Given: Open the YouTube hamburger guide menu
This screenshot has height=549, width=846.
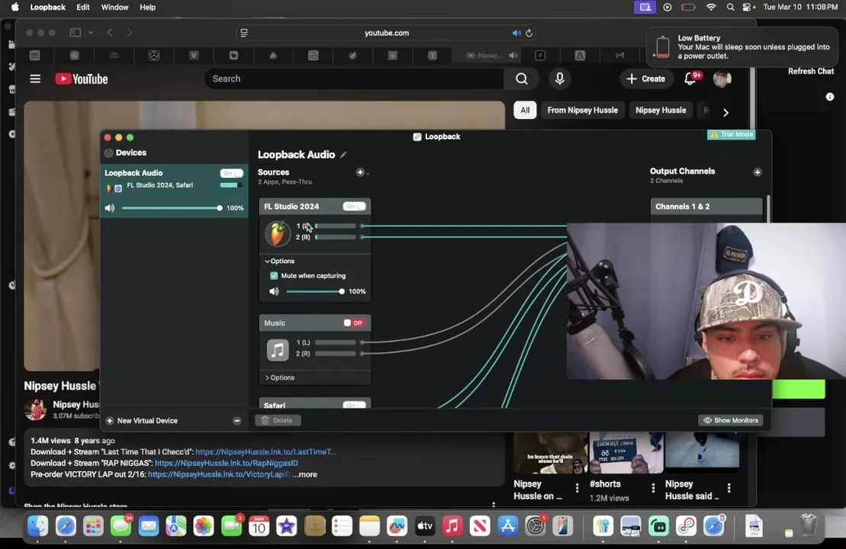Looking at the screenshot, I should (x=35, y=79).
